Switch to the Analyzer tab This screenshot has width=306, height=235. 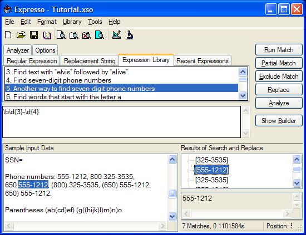click(18, 50)
